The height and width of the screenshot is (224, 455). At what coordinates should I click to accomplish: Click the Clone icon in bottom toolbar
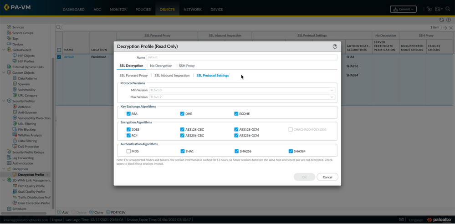click(92, 212)
